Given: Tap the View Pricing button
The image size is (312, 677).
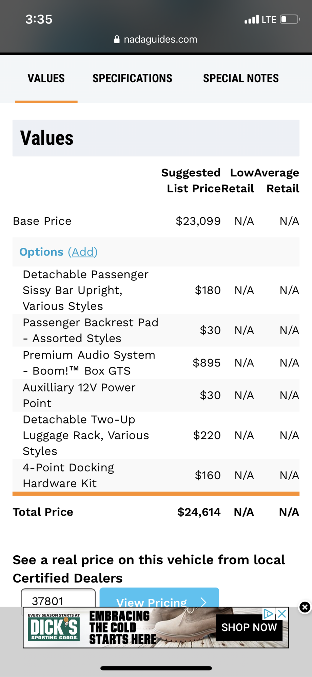Looking at the screenshot, I should tap(152, 601).
